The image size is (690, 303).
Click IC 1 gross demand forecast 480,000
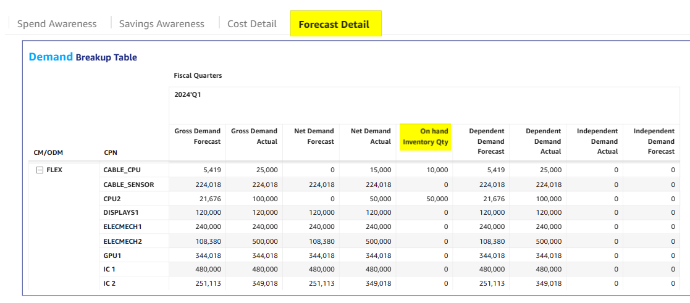(208, 270)
